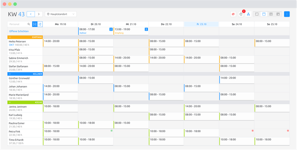Click the sort order arrows icon
Image resolution: width=297 pixels, height=150 pixels.
[x=40, y=24]
